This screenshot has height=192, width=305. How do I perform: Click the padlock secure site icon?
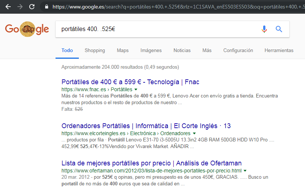coord(47,7)
